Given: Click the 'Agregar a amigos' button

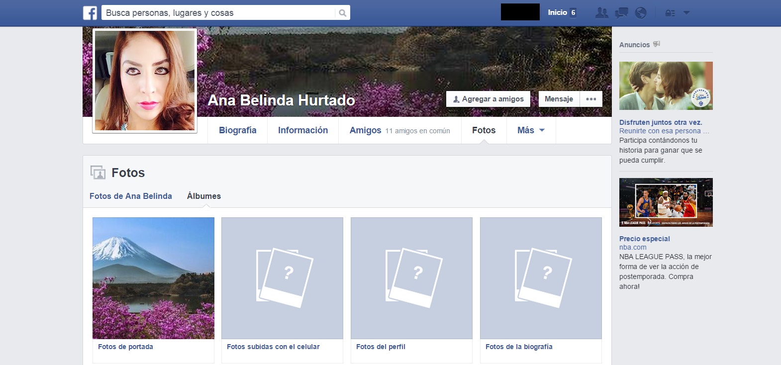Looking at the screenshot, I should (x=488, y=99).
